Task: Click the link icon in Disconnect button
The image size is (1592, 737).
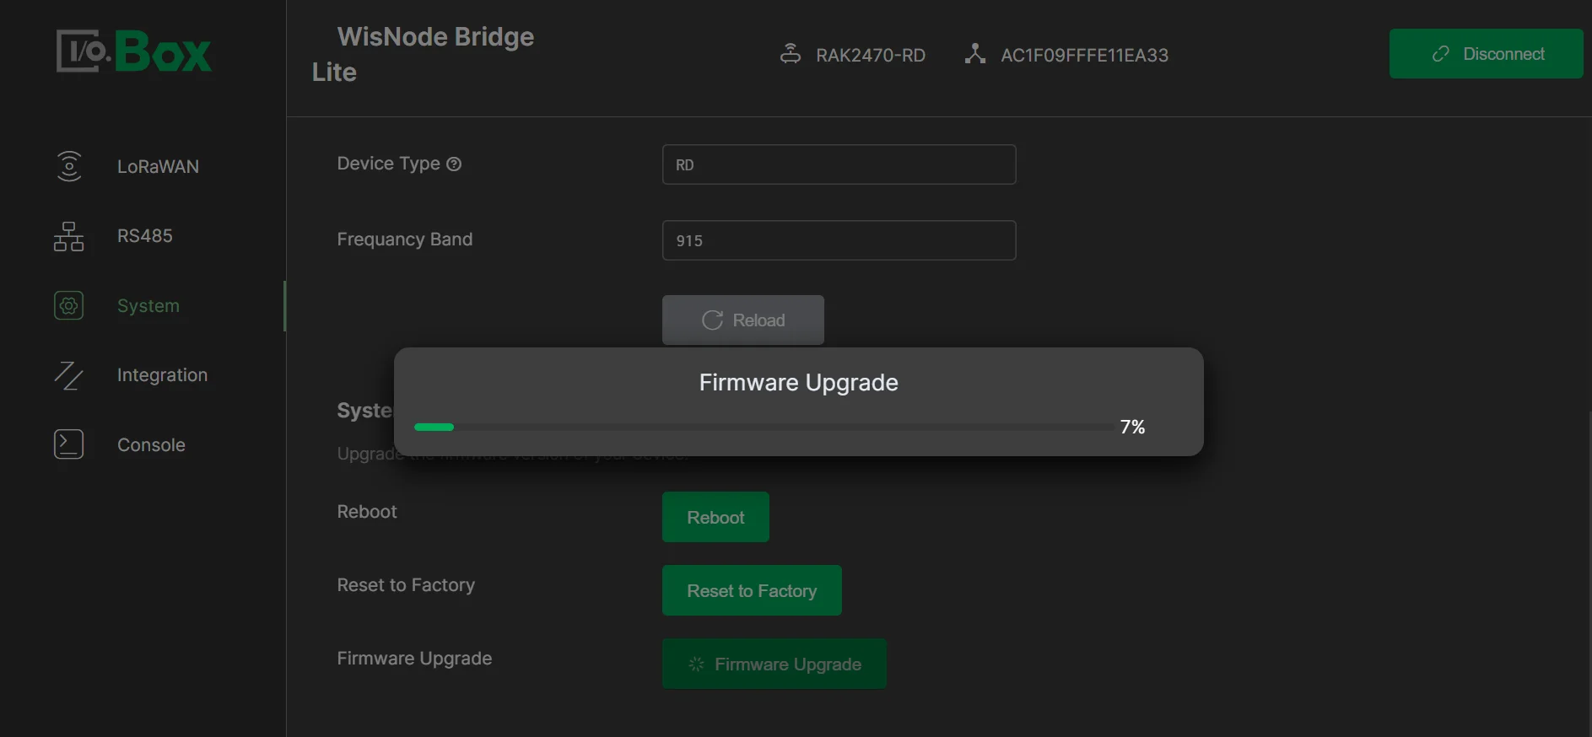Action: point(1441,54)
